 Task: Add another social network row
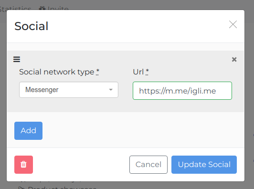click(x=28, y=131)
